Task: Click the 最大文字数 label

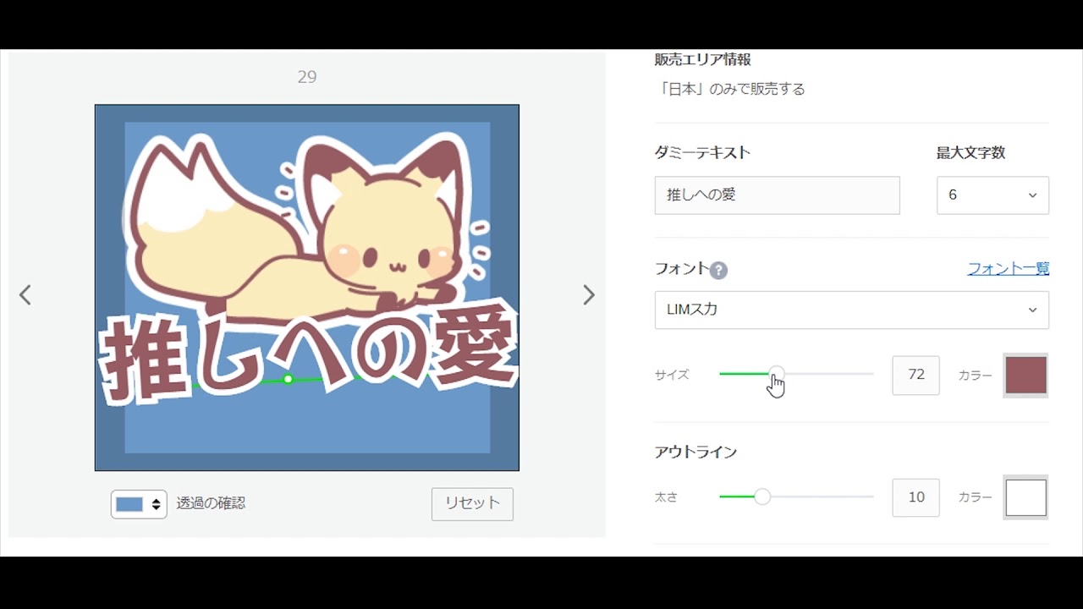Action: click(970, 152)
